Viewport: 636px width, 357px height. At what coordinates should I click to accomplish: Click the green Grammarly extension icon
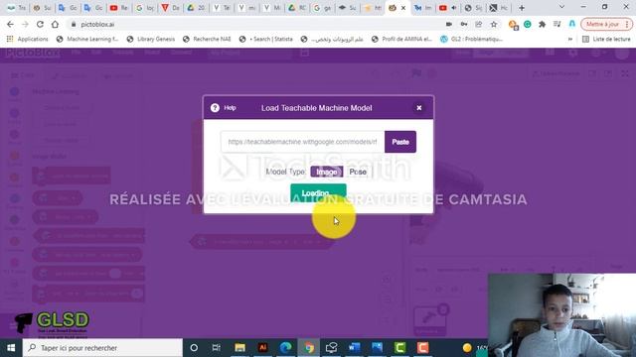[x=528, y=24]
